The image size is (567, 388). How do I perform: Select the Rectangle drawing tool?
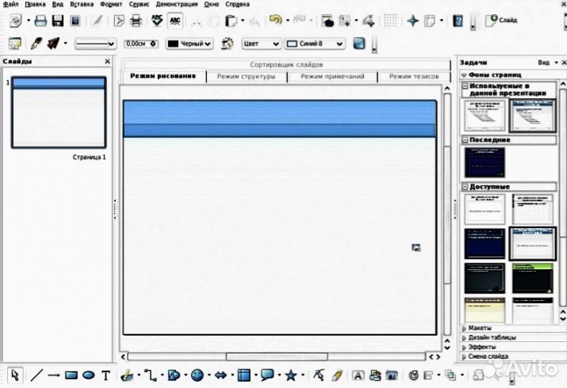click(71, 375)
